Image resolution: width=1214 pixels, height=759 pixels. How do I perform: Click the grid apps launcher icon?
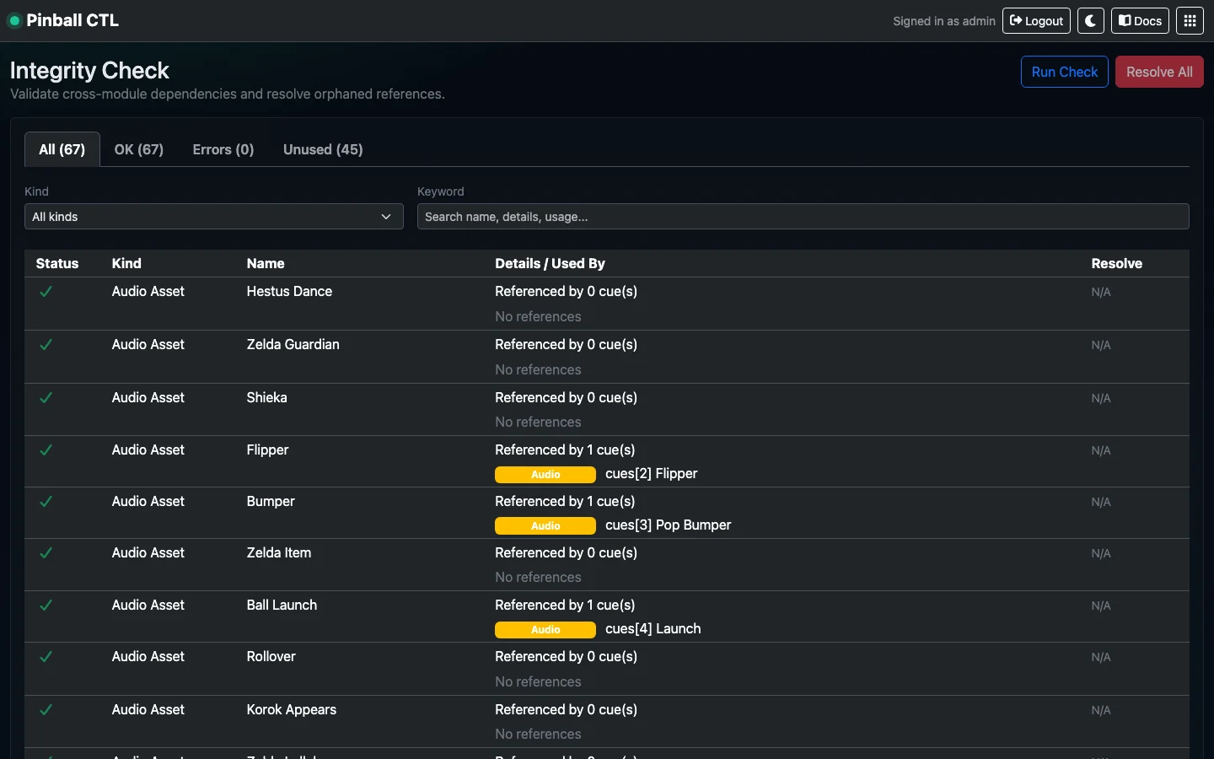(1190, 20)
